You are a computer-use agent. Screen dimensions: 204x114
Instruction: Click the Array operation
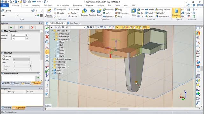(x=120, y=16)
